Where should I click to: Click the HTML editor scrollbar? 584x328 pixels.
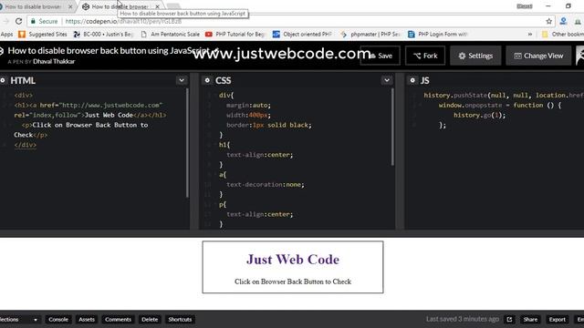[187, 143]
